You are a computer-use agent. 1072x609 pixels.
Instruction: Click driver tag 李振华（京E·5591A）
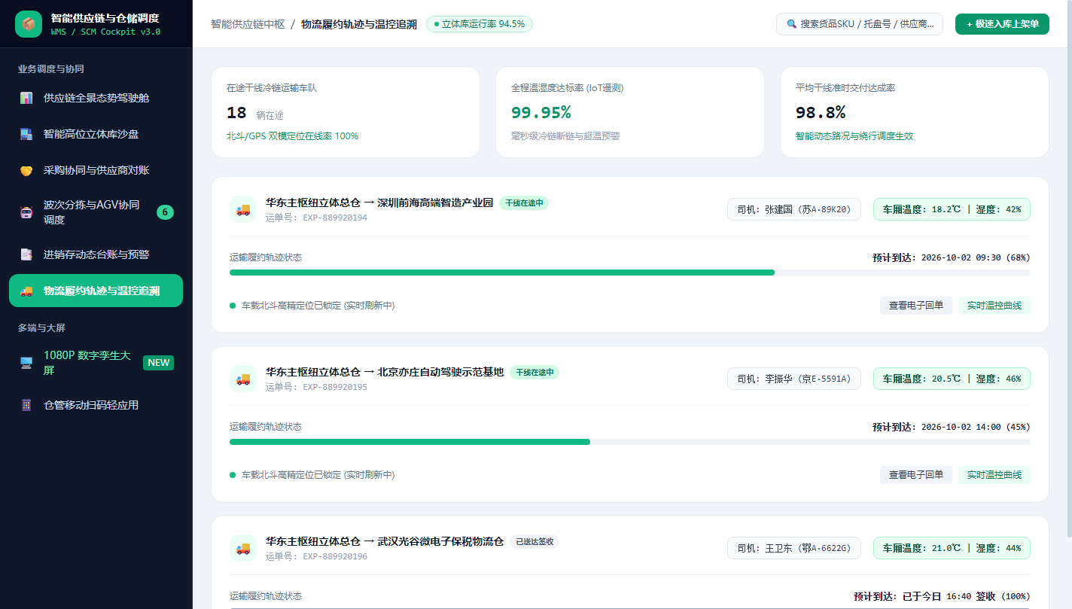click(x=794, y=379)
